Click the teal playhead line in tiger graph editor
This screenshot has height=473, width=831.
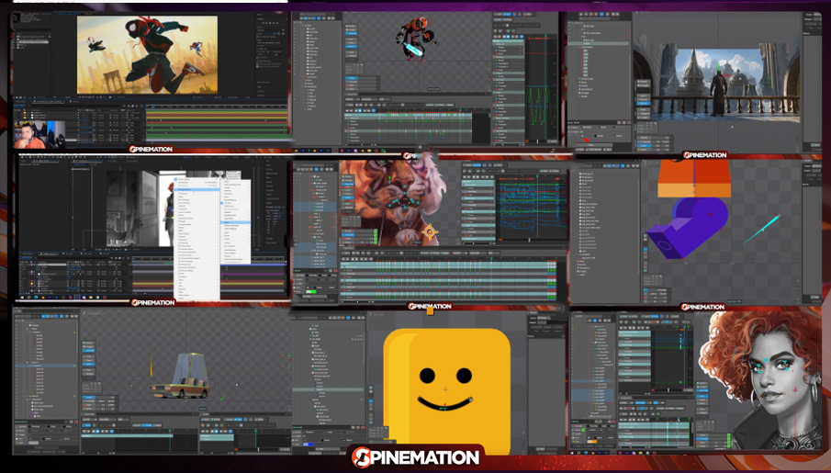pyautogui.click(x=537, y=207)
